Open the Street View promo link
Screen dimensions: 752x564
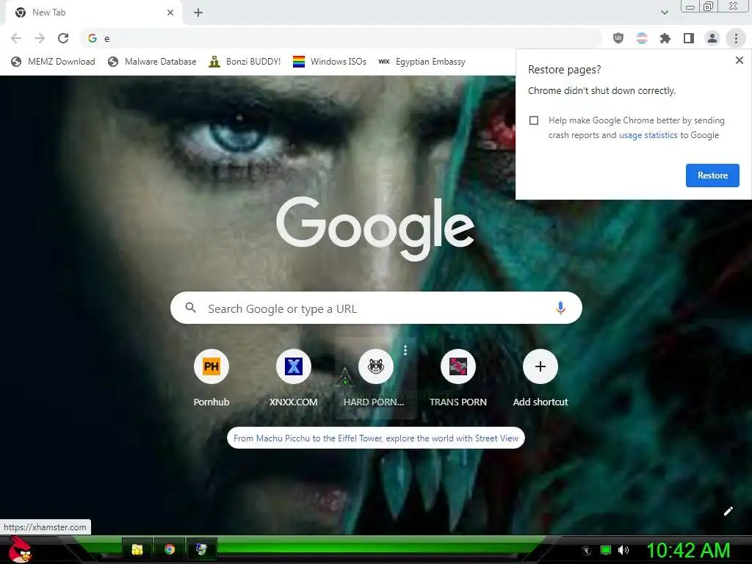[x=375, y=438]
